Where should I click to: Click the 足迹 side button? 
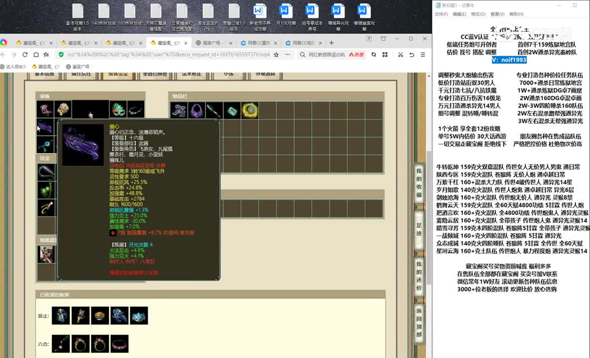pos(419,229)
